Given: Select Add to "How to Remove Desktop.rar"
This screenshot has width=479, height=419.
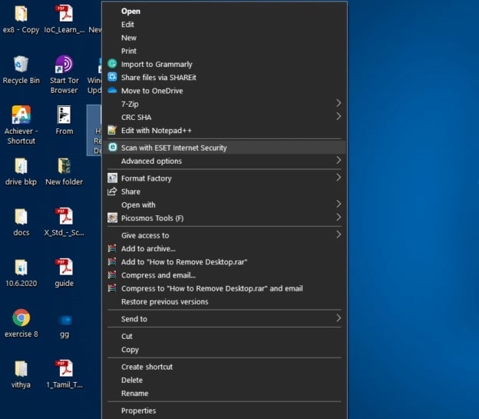Looking at the screenshot, I should [224, 262].
